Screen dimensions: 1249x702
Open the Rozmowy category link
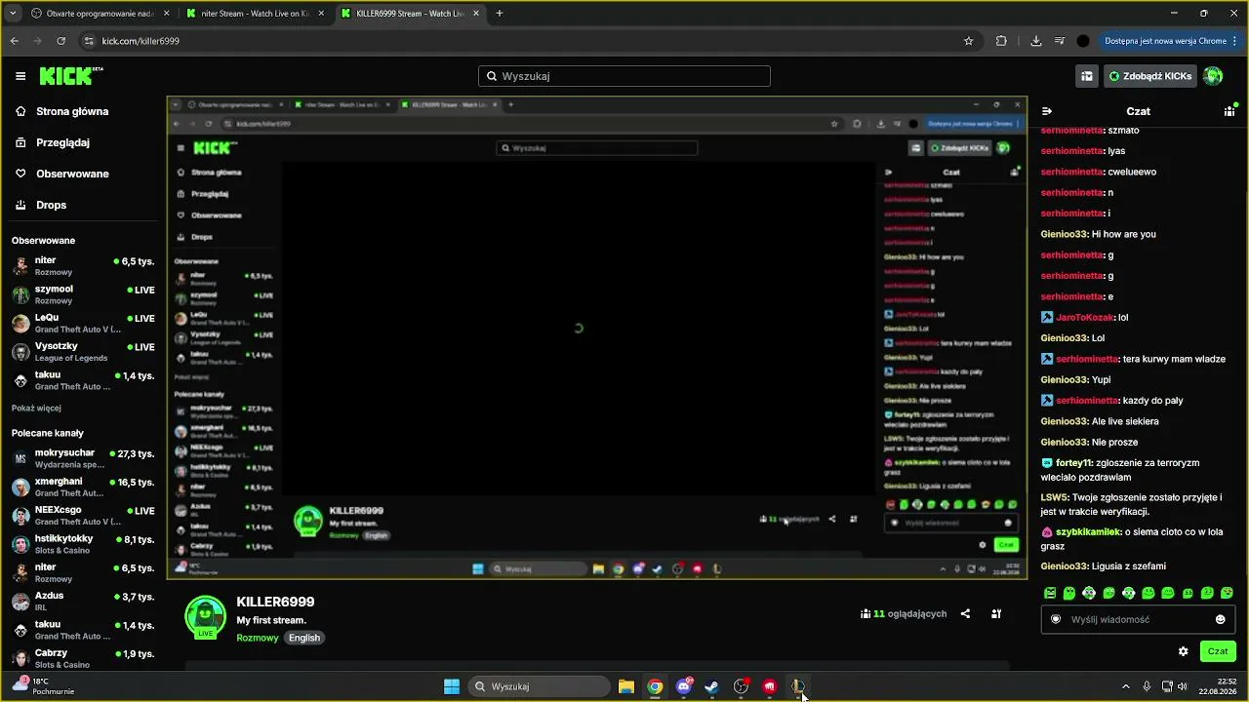click(x=258, y=638)
